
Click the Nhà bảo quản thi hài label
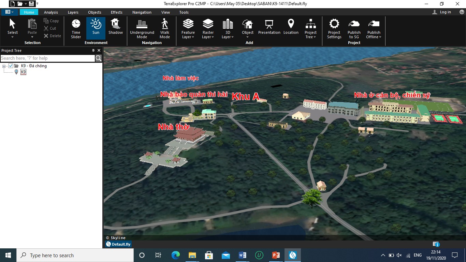194,94
